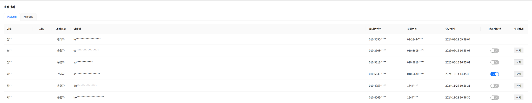Select the 전체멤버 tab
This screenshot has height=103, width=532.
[x=12, y=17]
